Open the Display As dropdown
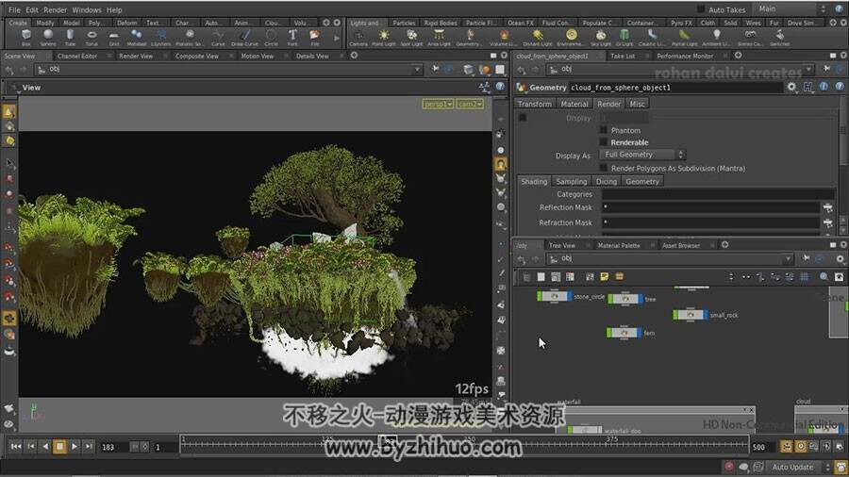The width and height of the screenshot is (849, 477). (642, 155)
